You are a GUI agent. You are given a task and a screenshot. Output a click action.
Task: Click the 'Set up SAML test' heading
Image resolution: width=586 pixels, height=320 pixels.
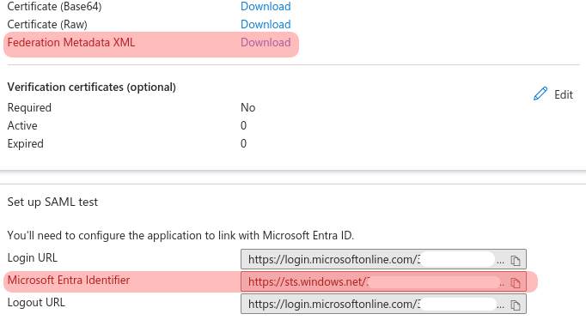point(52,202)
